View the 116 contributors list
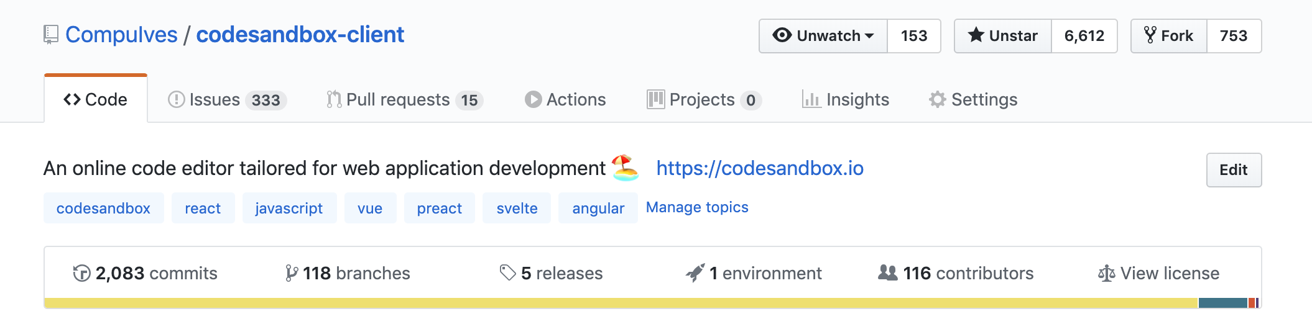The image size is (1312, 319). coord(956,273)
